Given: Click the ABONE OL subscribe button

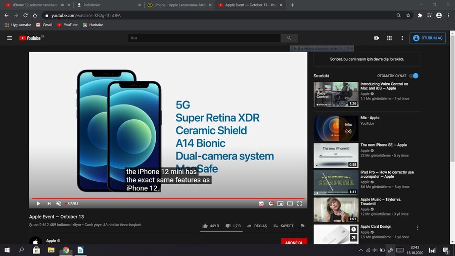Looking at the screenshot, I should coord(294,241).
